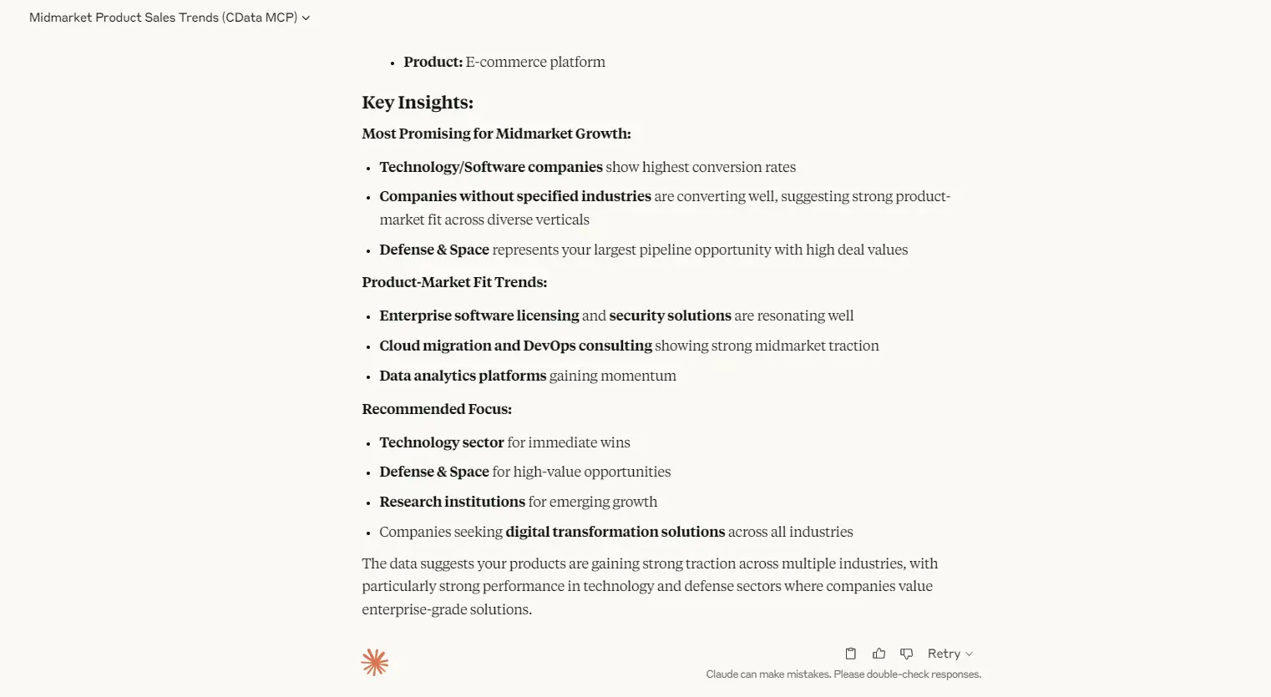1271x697 pixels.
Task: Click the 'Recommended Focus:' subheading
Action: pos(437,408)
